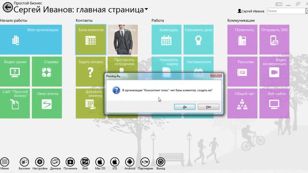
Task: Click the Починить icon
Action: pos(70,162)
